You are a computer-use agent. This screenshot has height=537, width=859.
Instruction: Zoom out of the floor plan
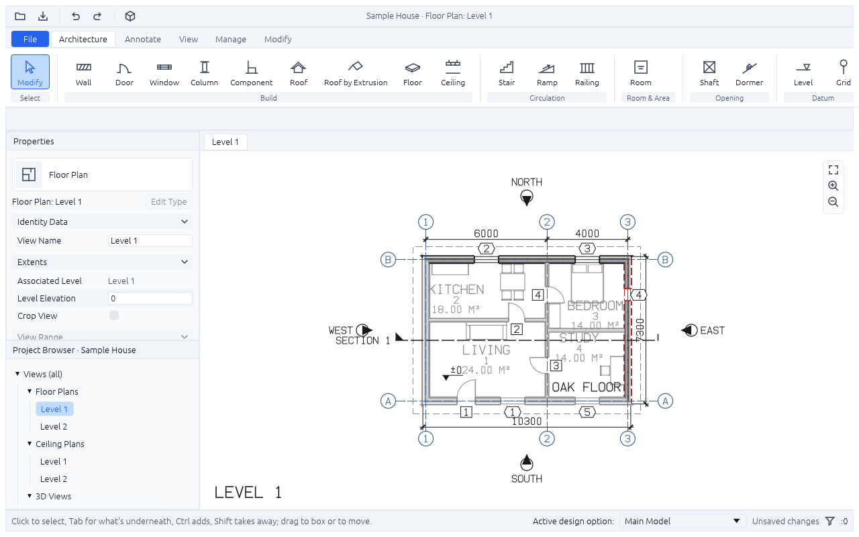click(x=833, y=202)
